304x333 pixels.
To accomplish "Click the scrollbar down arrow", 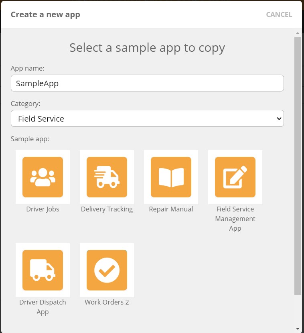I will (x=298, y=329).
